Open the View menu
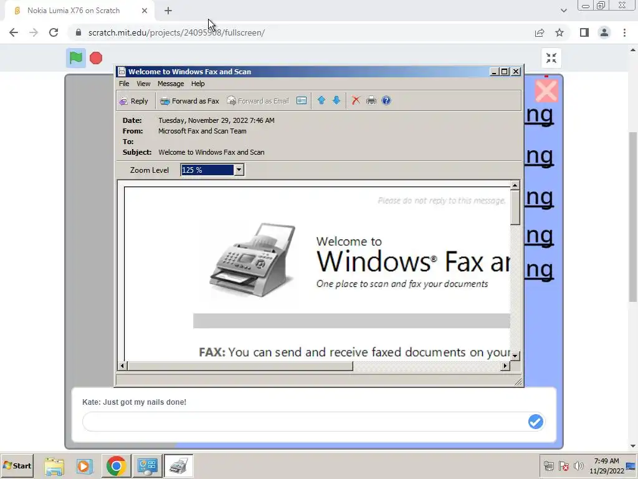This screenshot has height=479, width=638. coord(143,84)
